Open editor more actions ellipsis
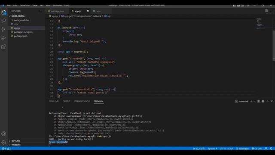 click(x=271, y=11)
